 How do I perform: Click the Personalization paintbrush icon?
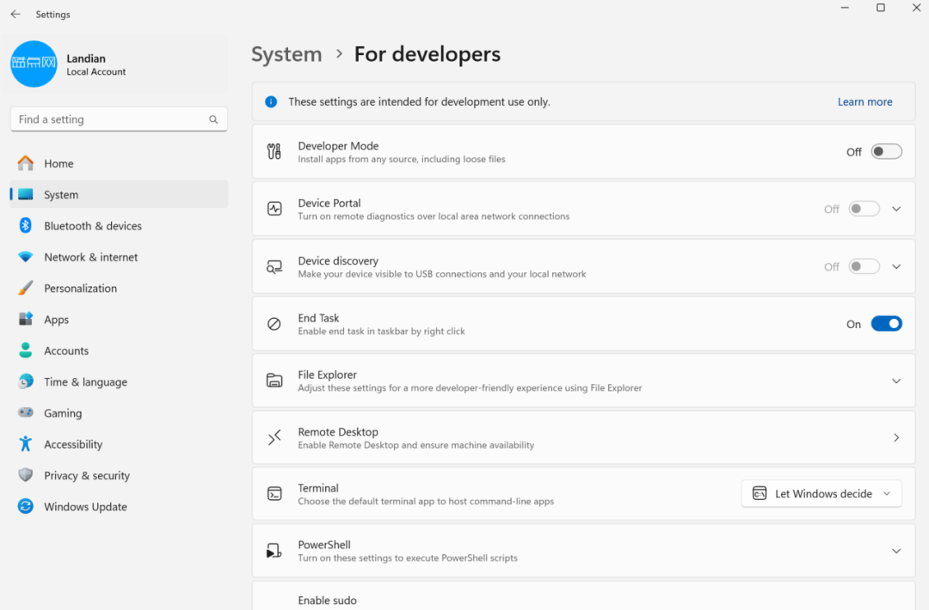26,288
